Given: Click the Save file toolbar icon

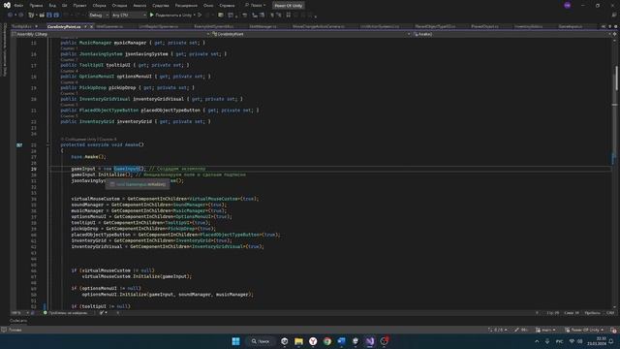Looking at the screenshot, I should pos(49,16).
